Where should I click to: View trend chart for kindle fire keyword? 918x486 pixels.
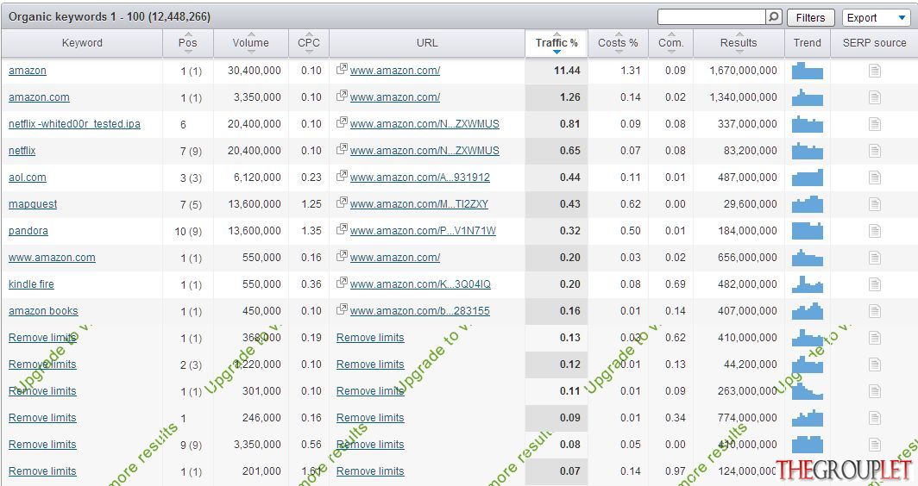click(x=808, y=284)
